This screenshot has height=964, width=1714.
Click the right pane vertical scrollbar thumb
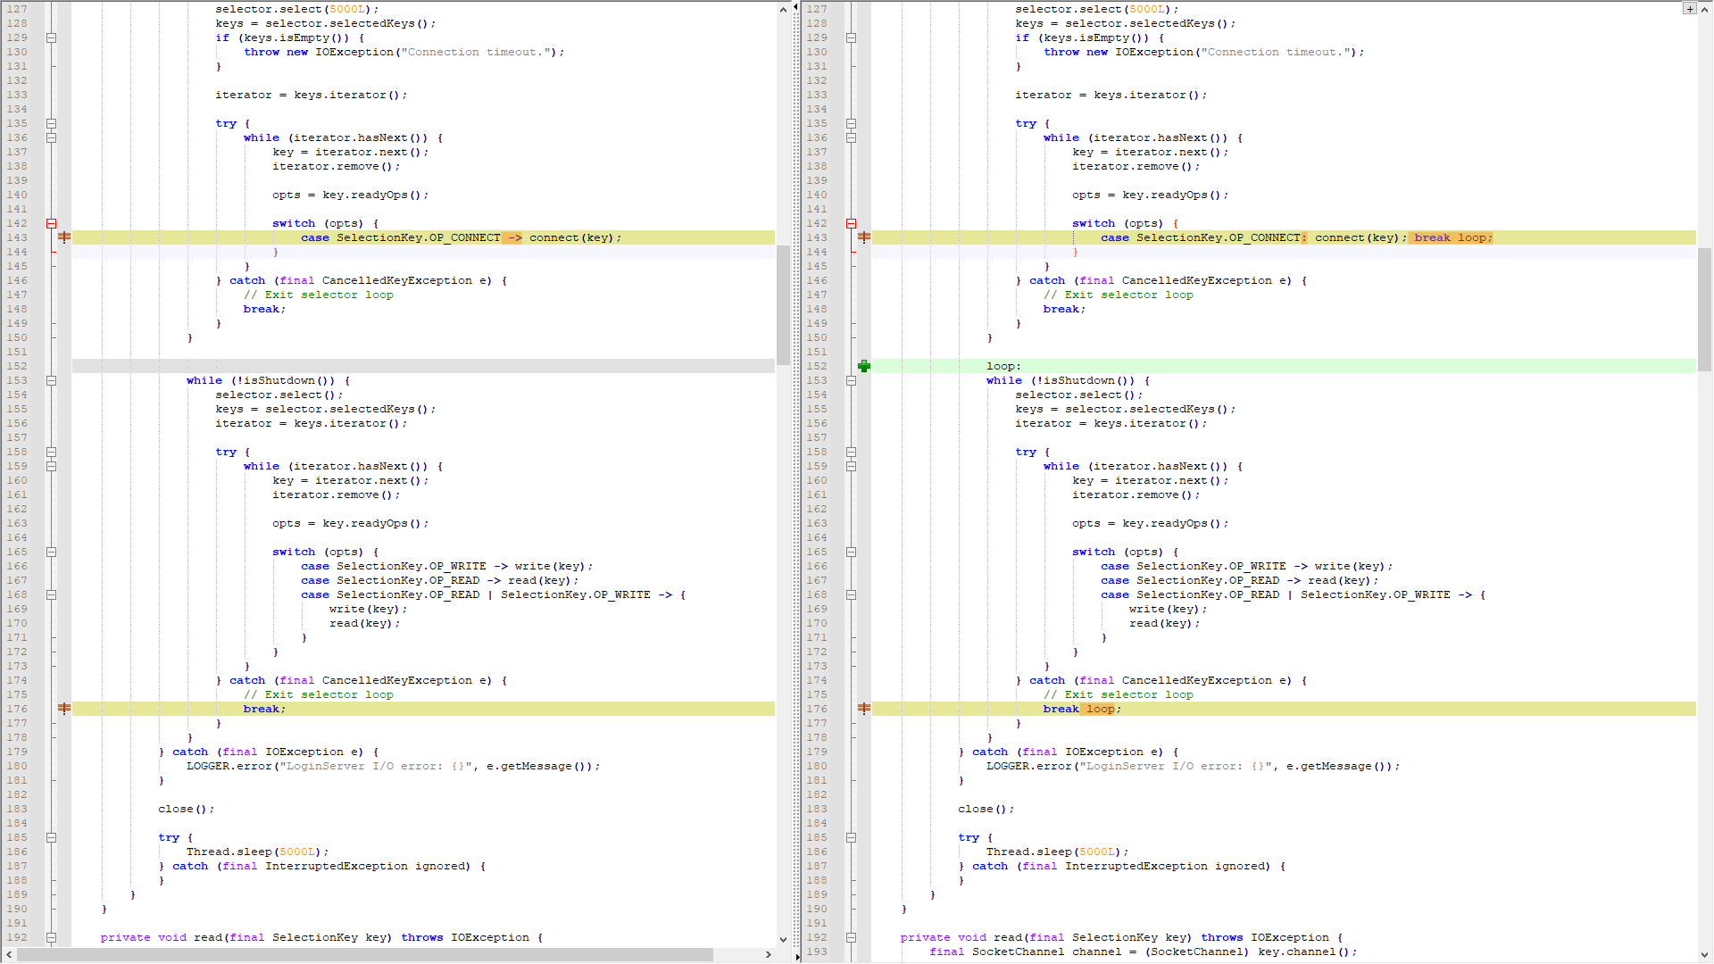(x=1704, y=311)
